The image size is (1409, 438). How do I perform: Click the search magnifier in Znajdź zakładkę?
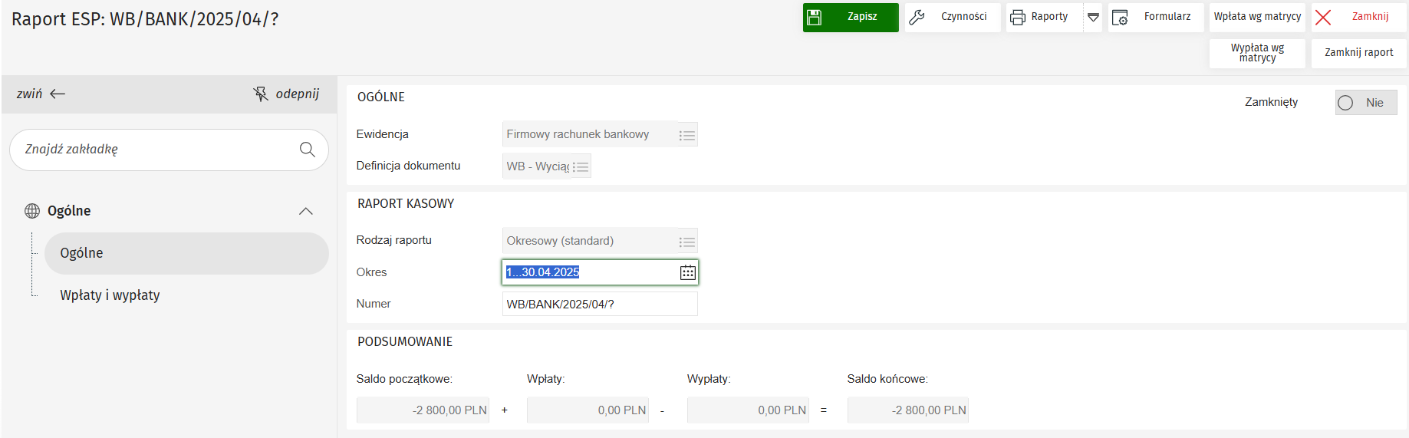click(307, 150)
